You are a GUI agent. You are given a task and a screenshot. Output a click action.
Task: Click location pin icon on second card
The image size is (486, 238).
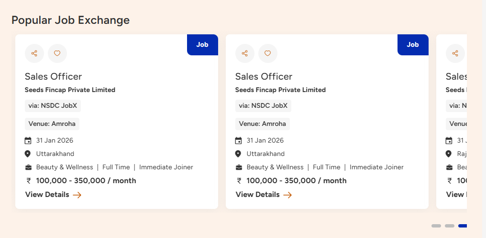coord(238,154)
